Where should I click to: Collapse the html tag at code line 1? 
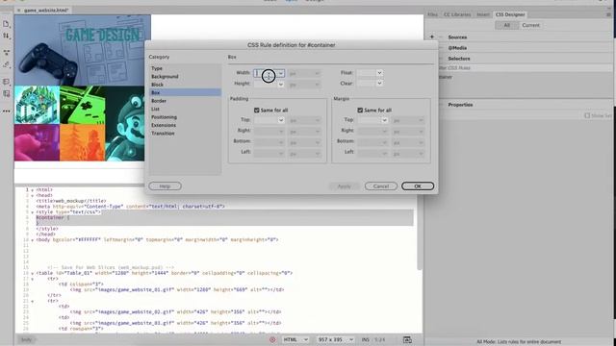click(32, 190)
